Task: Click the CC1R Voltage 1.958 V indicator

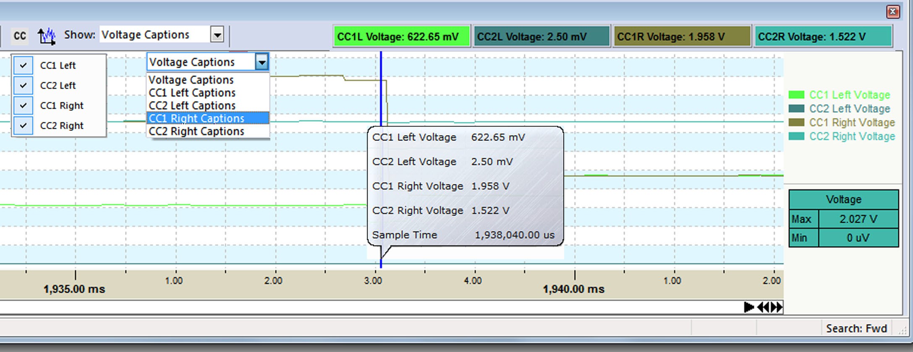Action: point(682,37)
